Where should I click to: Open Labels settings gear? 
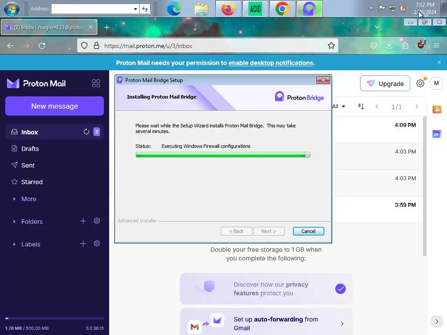pos(97,244)
